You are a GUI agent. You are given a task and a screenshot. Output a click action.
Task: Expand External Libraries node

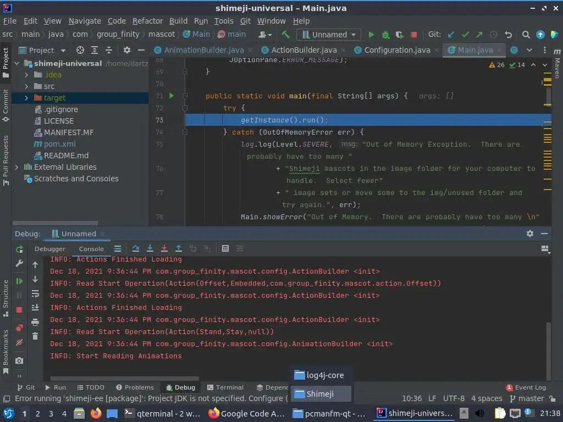(x=16, y=167)
